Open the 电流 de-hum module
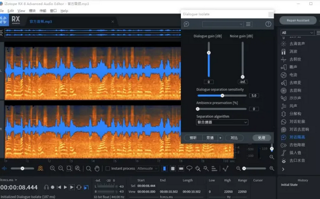 289,75
